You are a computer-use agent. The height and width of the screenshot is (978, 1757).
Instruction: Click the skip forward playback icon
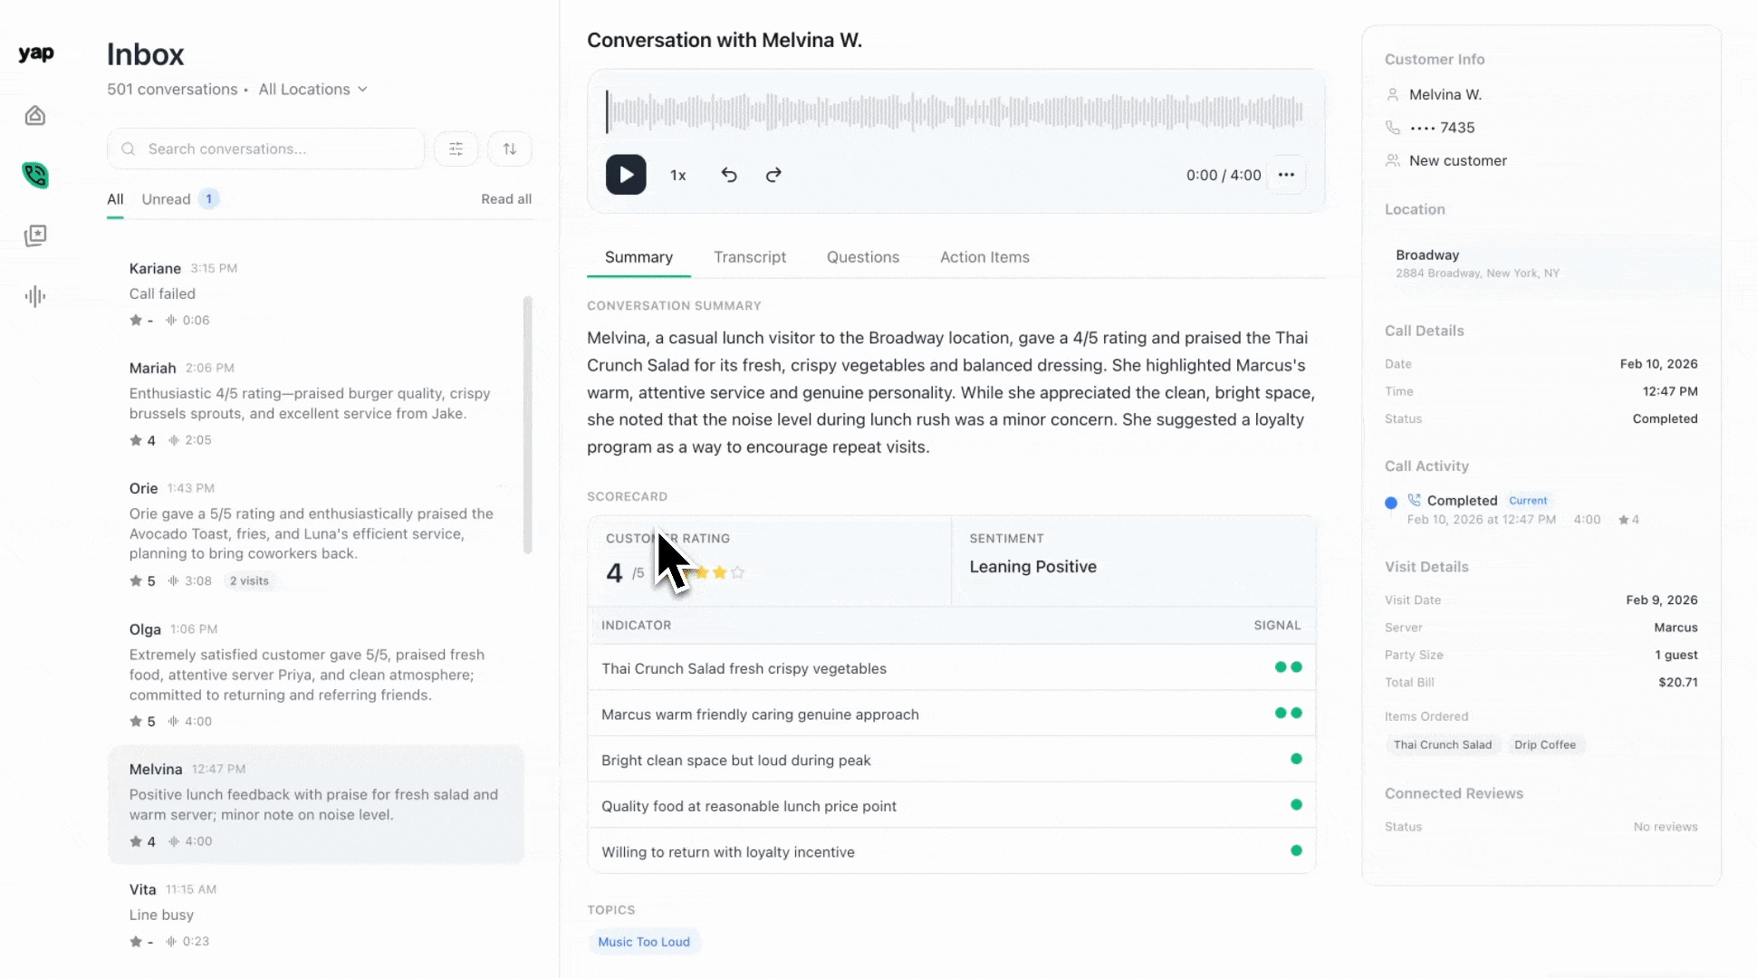pyautogui.click(x=773, y=175)
